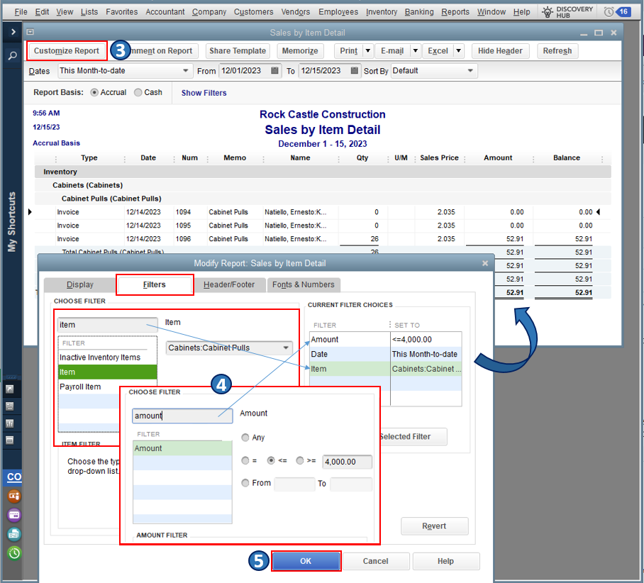Viewport: 644px width, 583px height.
Task: Click the search magnifier icon in sidebar
Action: [13, 55]
